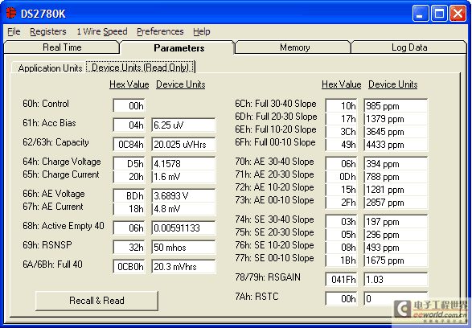Click the 62/63h Capacity hex value field
This screenshot has height=328, width=472.
coord(129,145)
